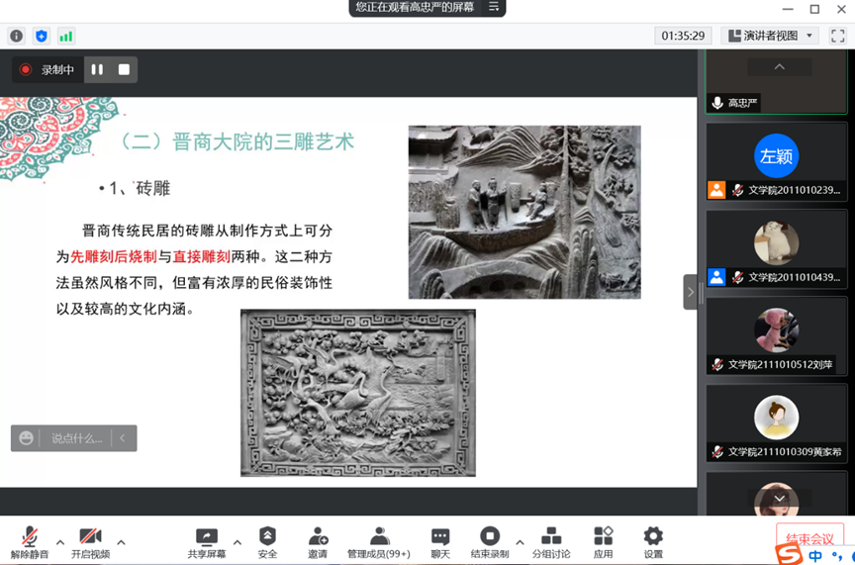Screen dimensions: 855x565
Task: Open 分组讨论 breakout rooms
Action: pyautogui.click(x=551, y=541)
